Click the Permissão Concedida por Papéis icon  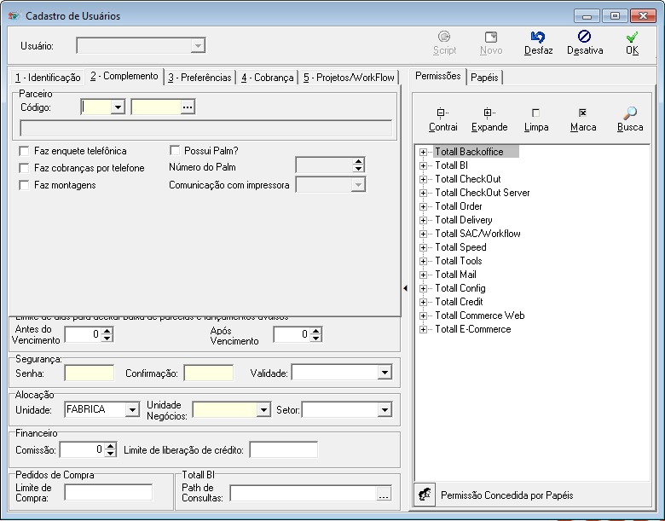click(x=425, y=495)
